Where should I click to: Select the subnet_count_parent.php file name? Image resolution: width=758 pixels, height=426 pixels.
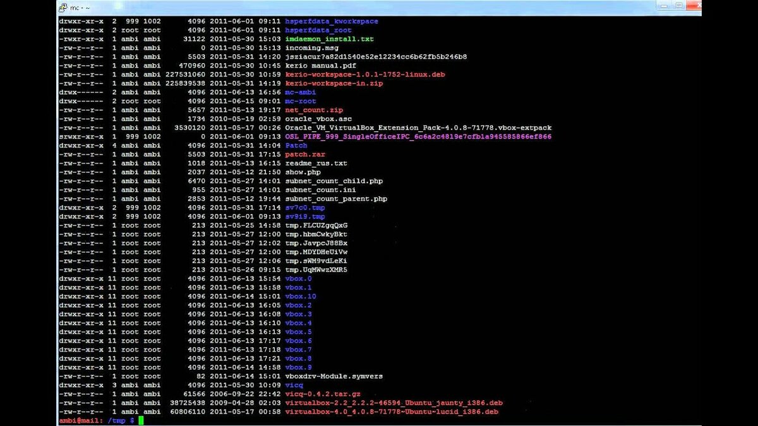tap(336, 199)
